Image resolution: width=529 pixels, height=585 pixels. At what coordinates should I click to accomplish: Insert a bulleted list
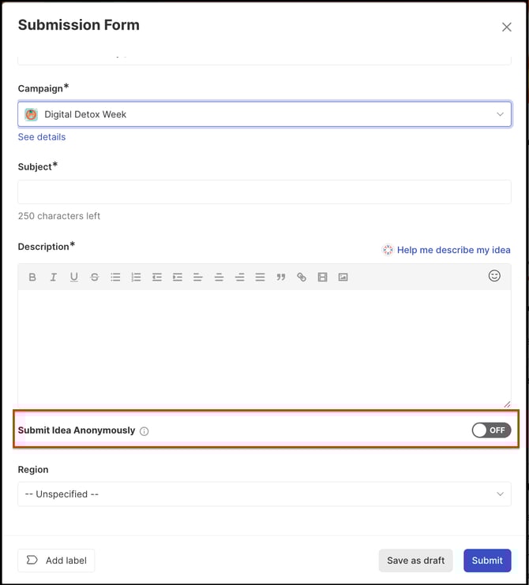click(115, 278)
